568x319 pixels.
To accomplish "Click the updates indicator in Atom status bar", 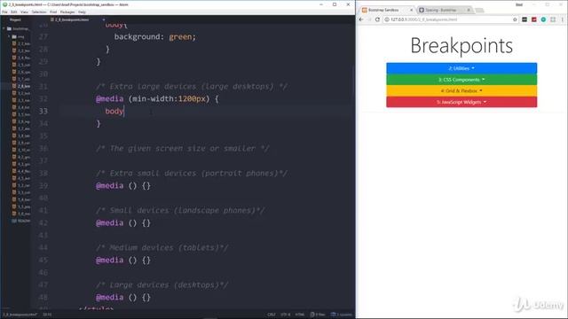I will pos(341,315).
